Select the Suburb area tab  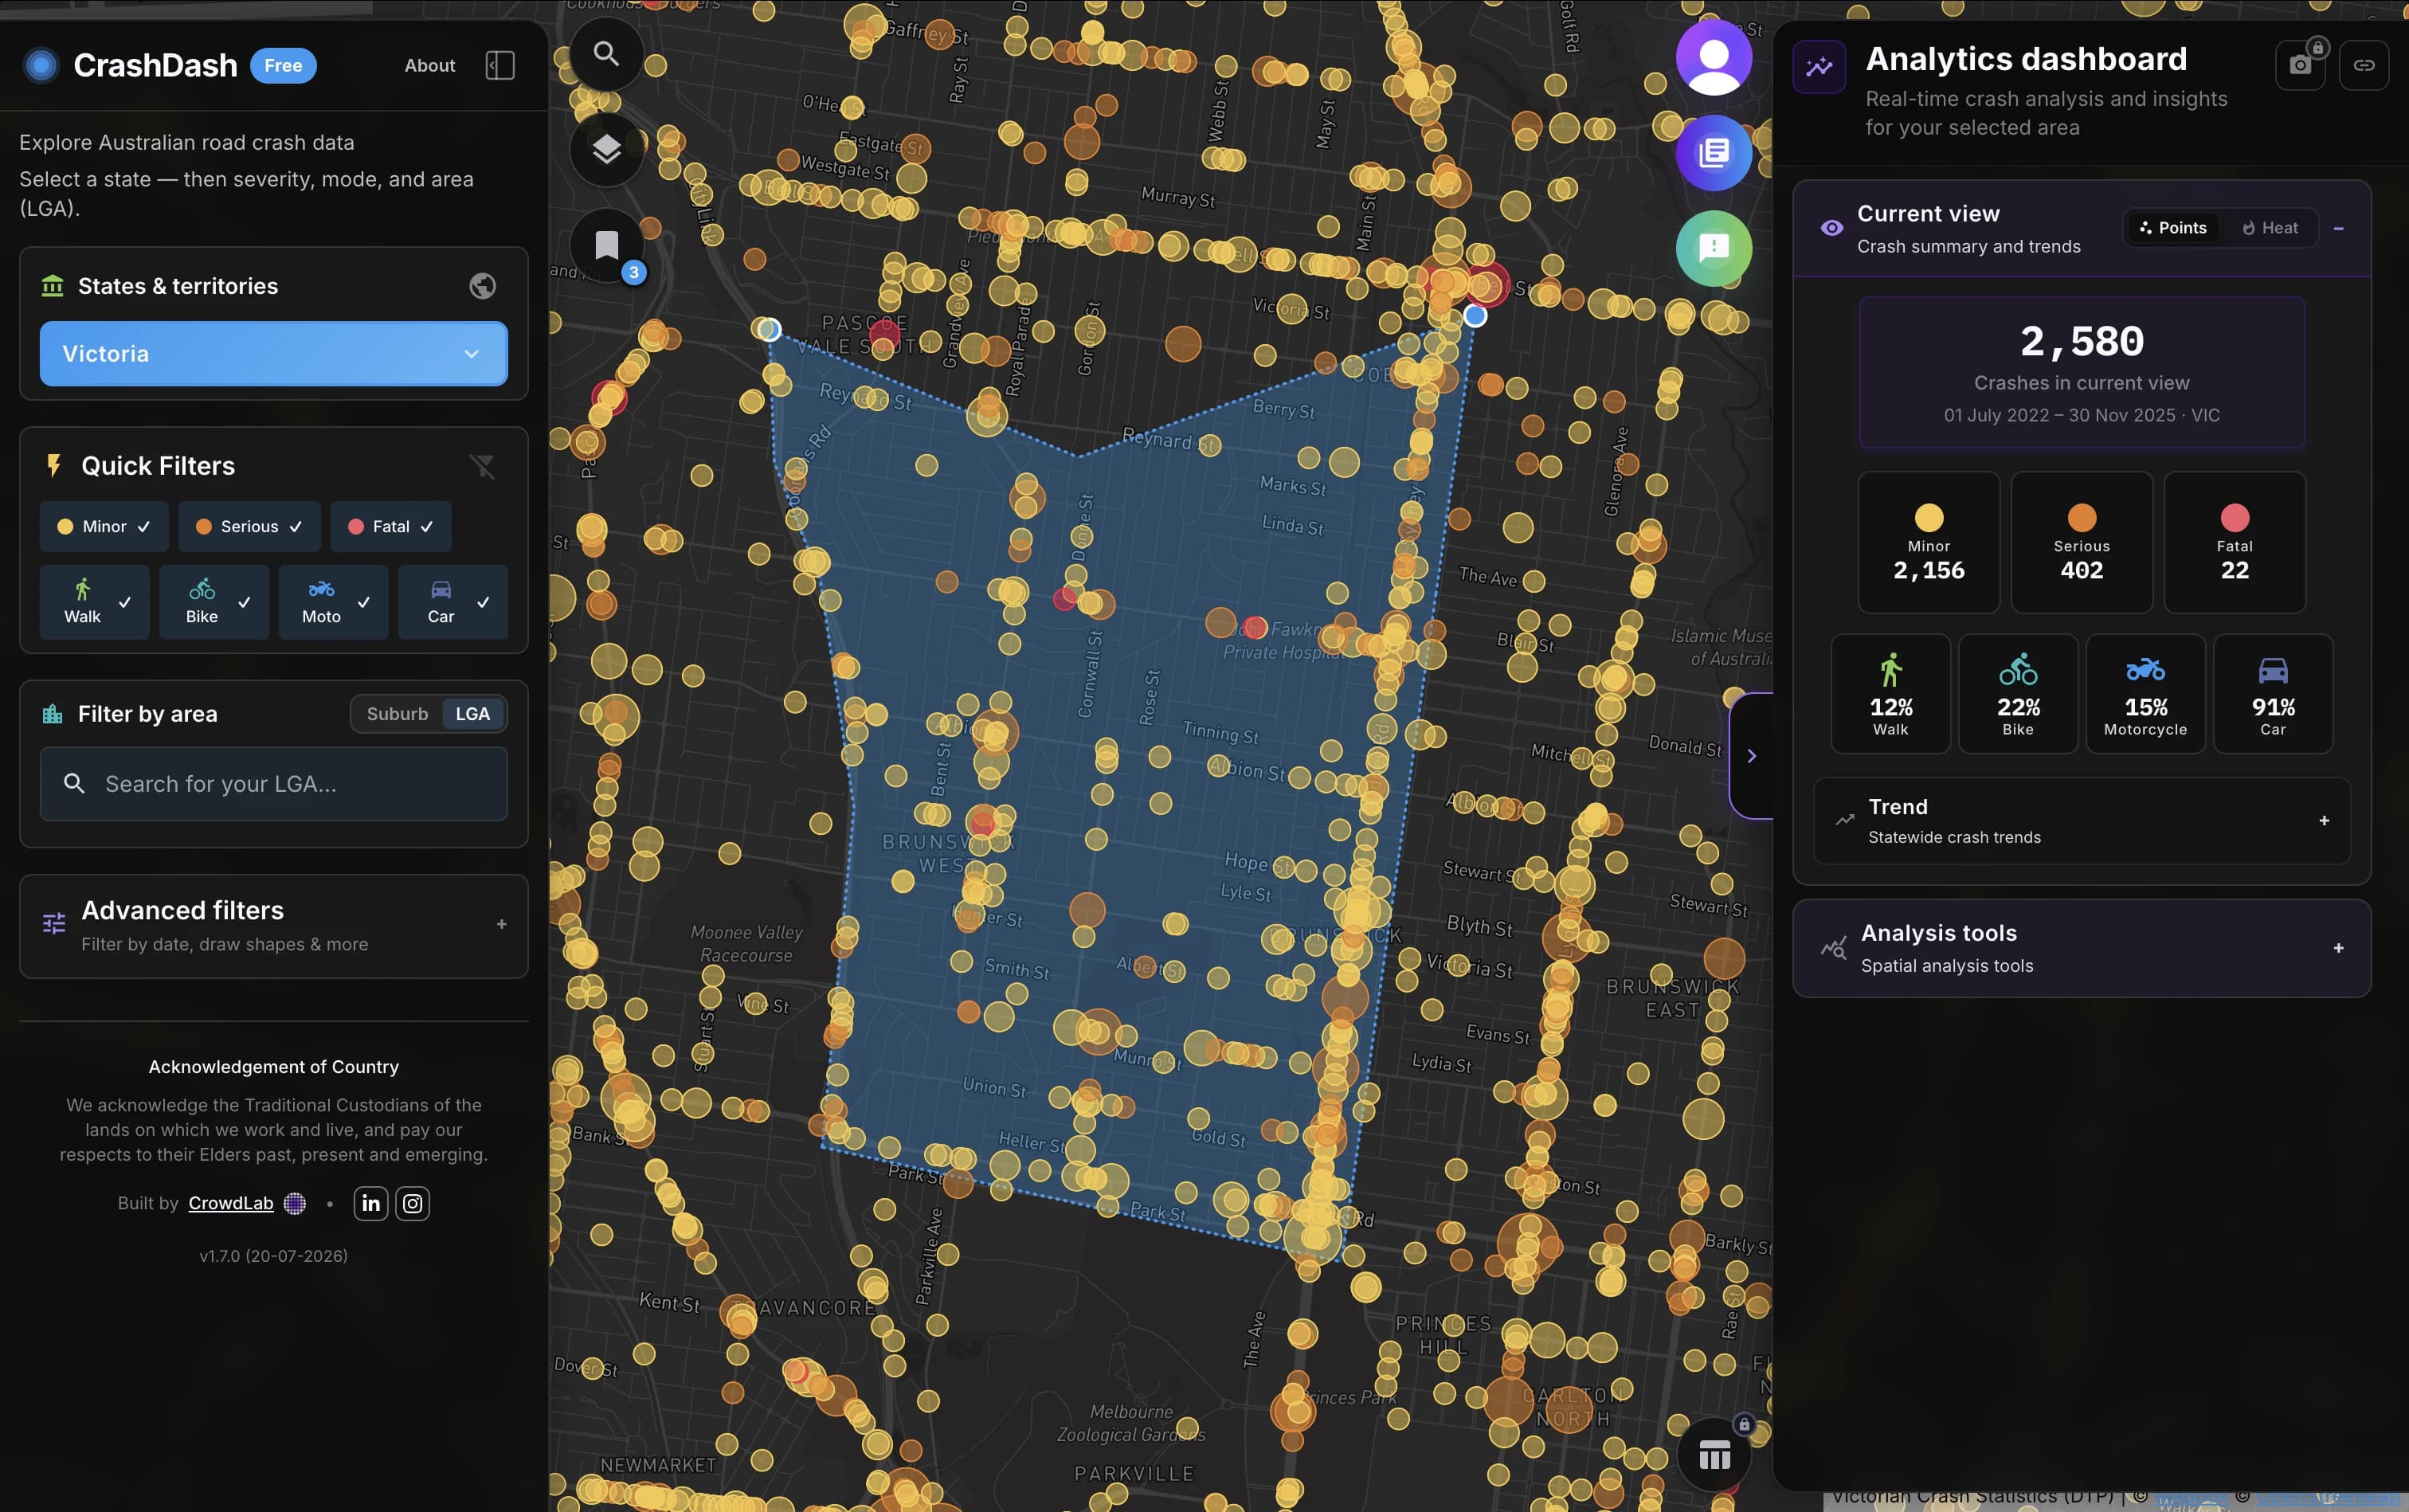click(x=397, y=714)
